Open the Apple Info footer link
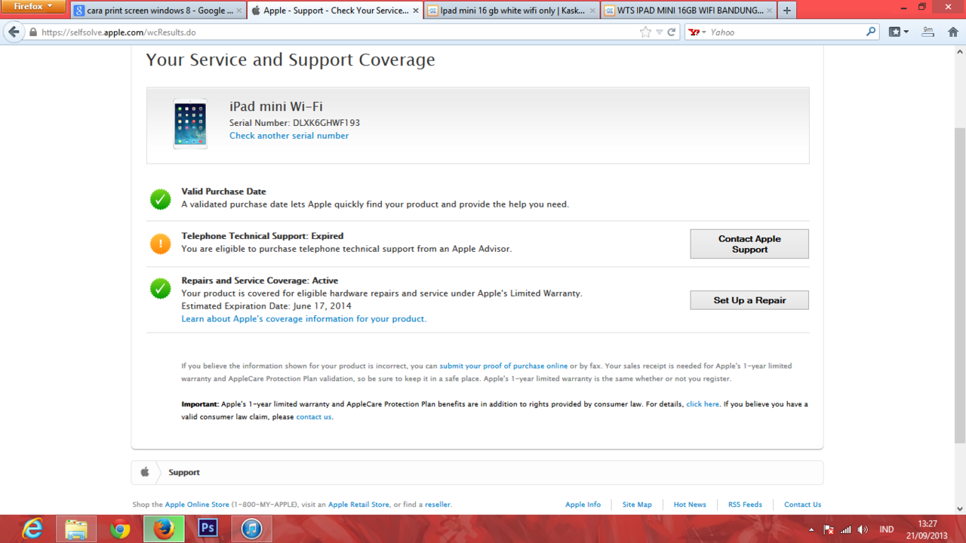 coord(583,505)
